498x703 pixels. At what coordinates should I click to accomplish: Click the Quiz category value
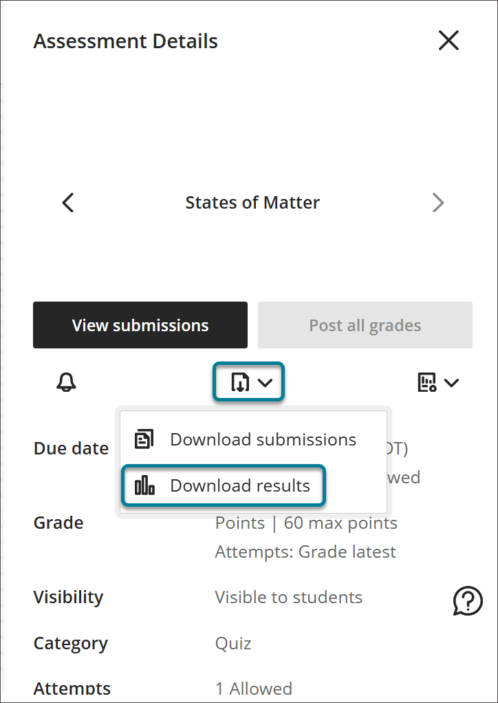233,643
